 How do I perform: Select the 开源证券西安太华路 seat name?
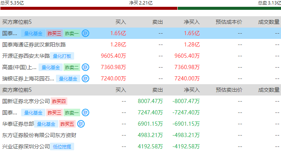tap(26, 56)
